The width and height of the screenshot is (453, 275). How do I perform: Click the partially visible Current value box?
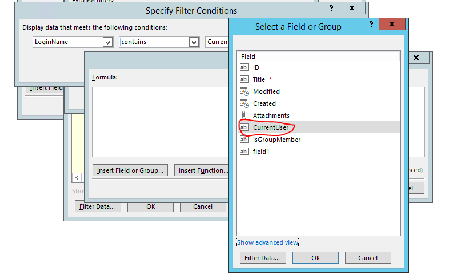click(x=217, y=42)
